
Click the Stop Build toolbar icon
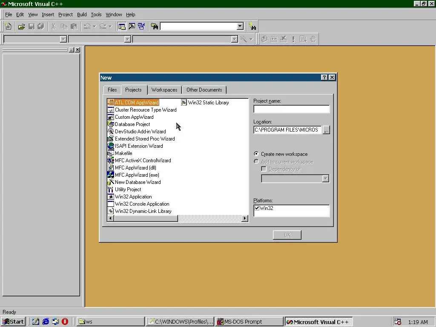(x=284, y=39)
